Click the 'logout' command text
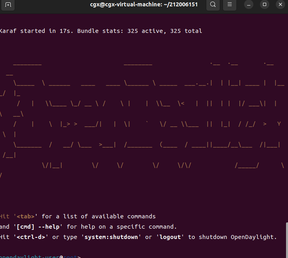 [170, 237]
